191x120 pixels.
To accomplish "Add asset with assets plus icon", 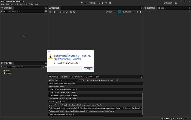I will point(2,67).
